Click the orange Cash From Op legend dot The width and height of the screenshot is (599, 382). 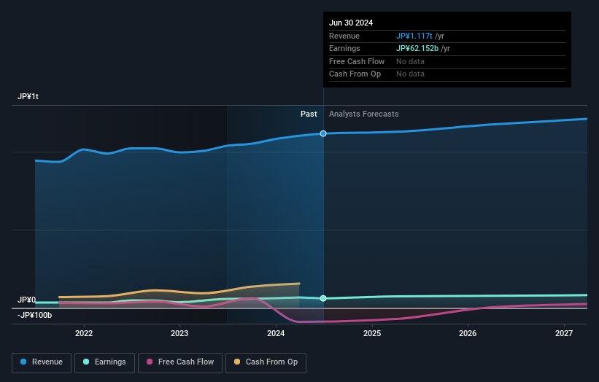[237, 362]
